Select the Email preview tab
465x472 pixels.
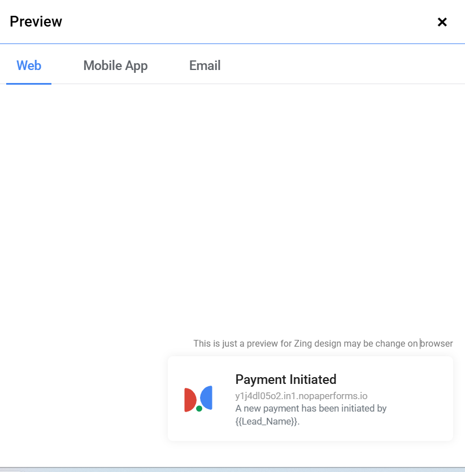pyautogui.click(x=205, y=65)
